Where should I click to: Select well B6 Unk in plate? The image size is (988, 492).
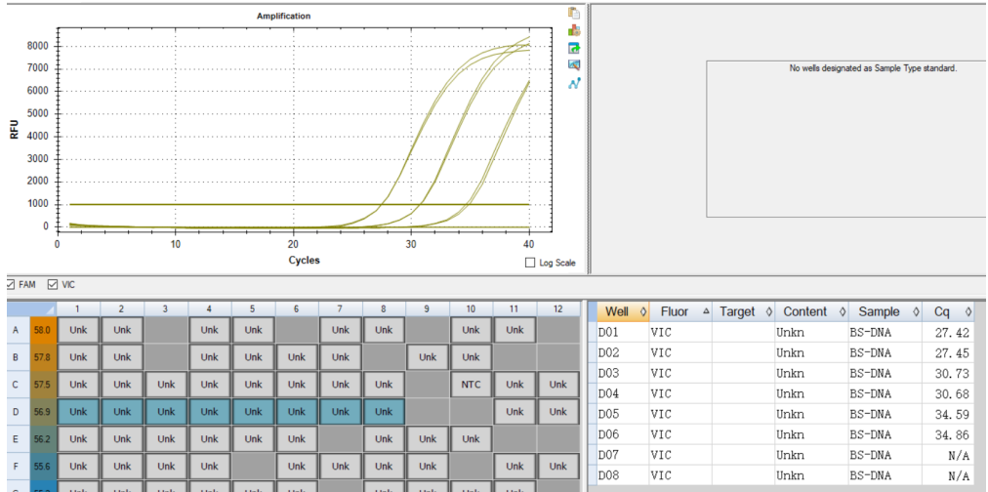[x=297, y=357]
